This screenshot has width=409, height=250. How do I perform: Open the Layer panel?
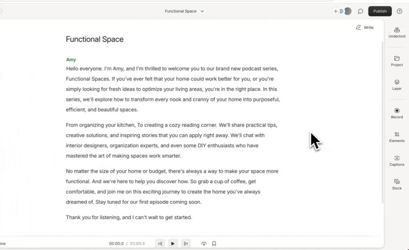[397, 84]
